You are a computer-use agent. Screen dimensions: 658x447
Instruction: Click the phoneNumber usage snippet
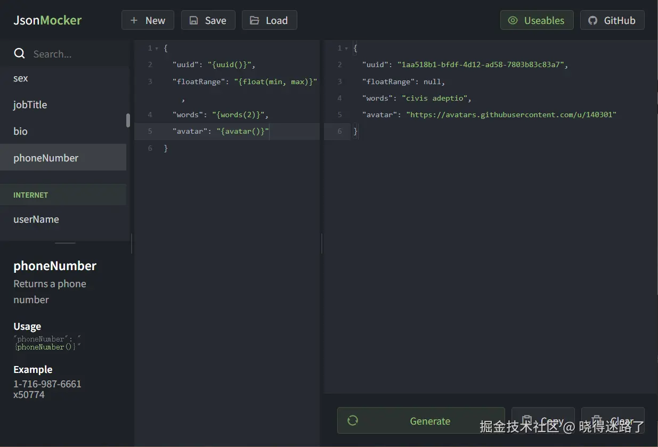pyautogui.click(x=48, y=343)
